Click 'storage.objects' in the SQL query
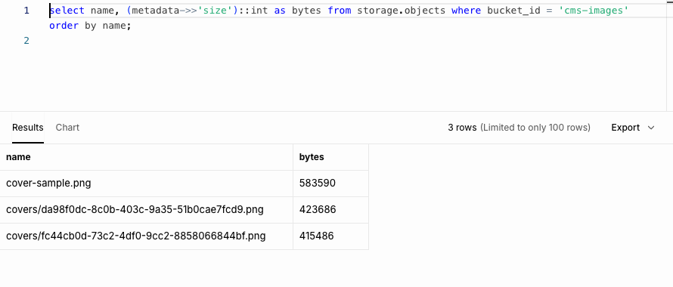Image resolution: width=673 pixels, height=287 pixels. pyautogui.click(x=402, y=11)
